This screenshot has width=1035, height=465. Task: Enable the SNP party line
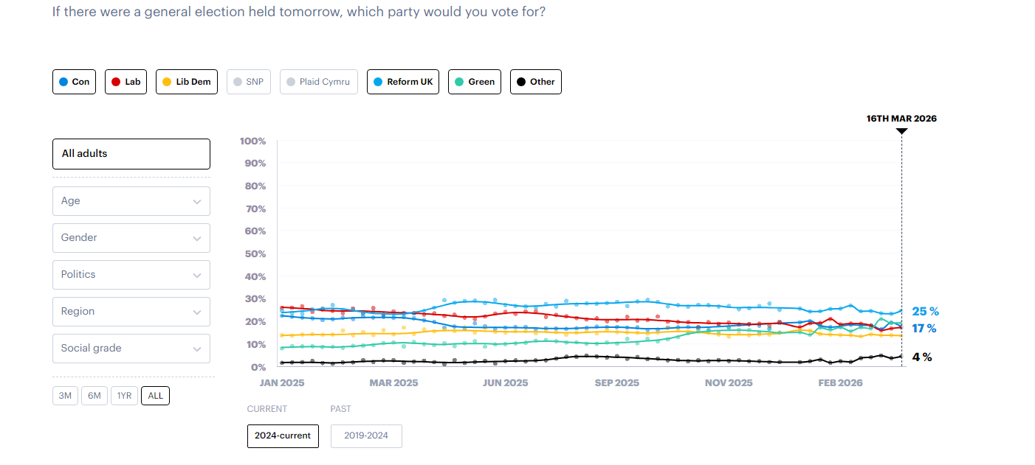pos(249,82)
